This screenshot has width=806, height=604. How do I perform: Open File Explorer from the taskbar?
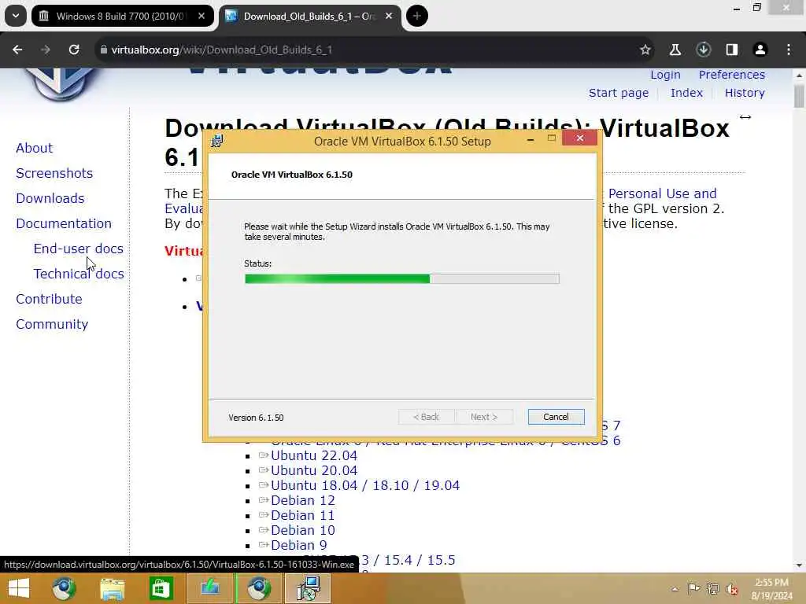click(x=112, y=588)
